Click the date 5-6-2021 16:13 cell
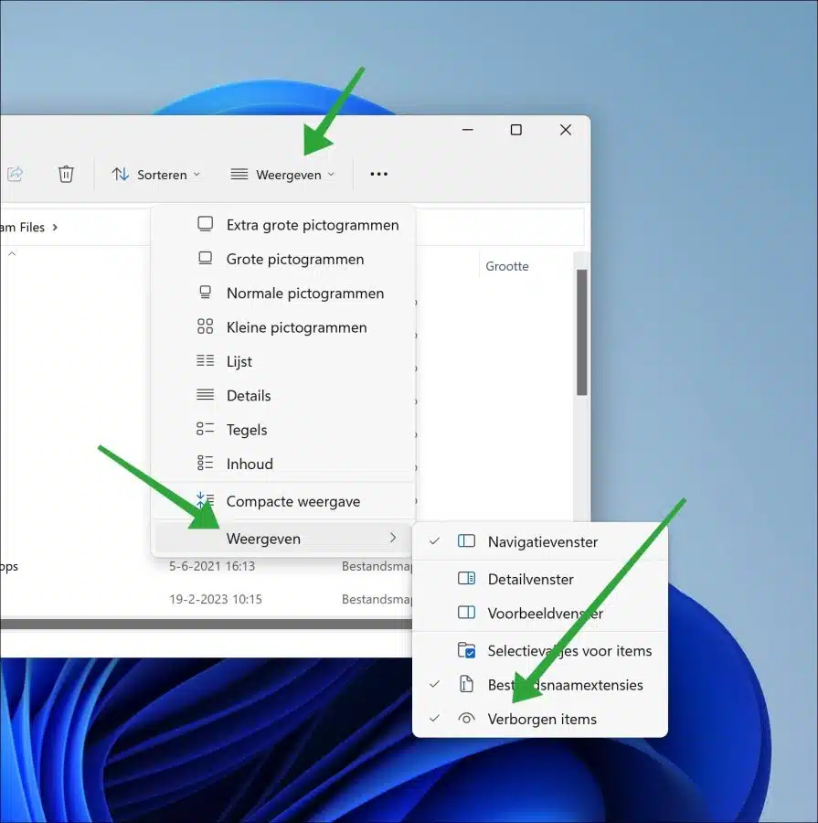This screenshot has width=818, height=823. tap(212, 566)
